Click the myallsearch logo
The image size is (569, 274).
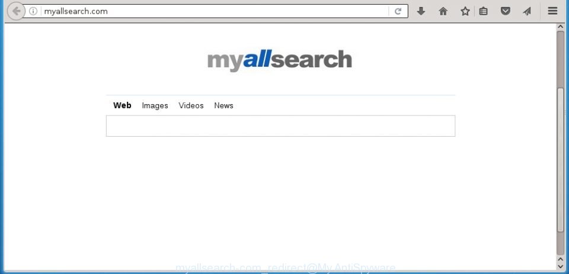279,60
